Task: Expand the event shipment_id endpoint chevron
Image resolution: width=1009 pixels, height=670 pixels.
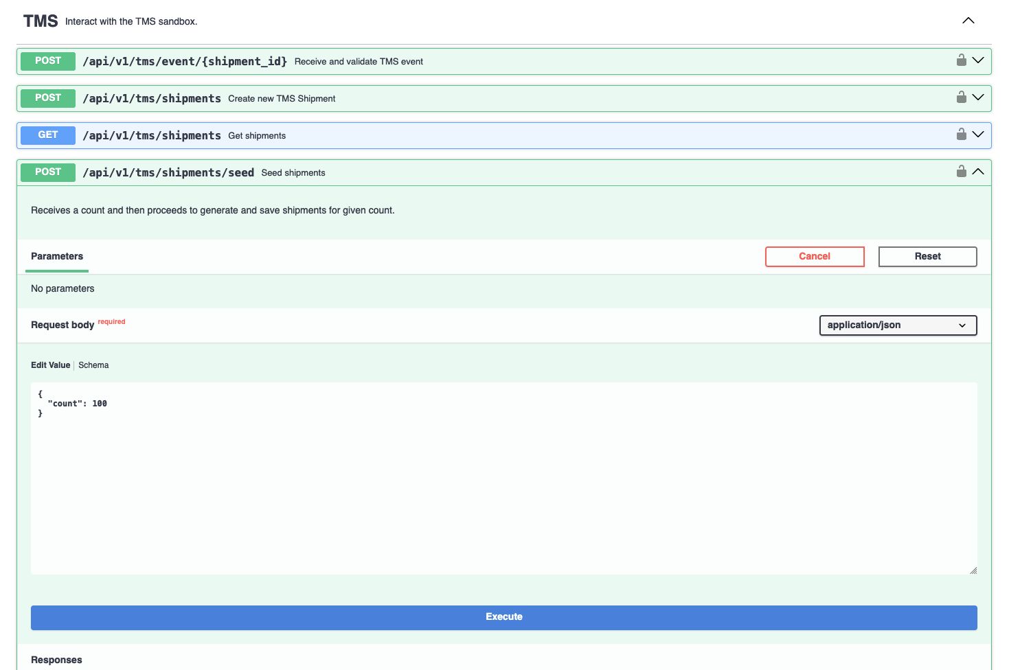Action: click(x=978, y=60)
